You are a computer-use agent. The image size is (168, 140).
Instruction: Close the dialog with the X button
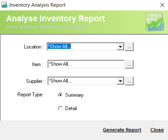(x=162, y=5)
